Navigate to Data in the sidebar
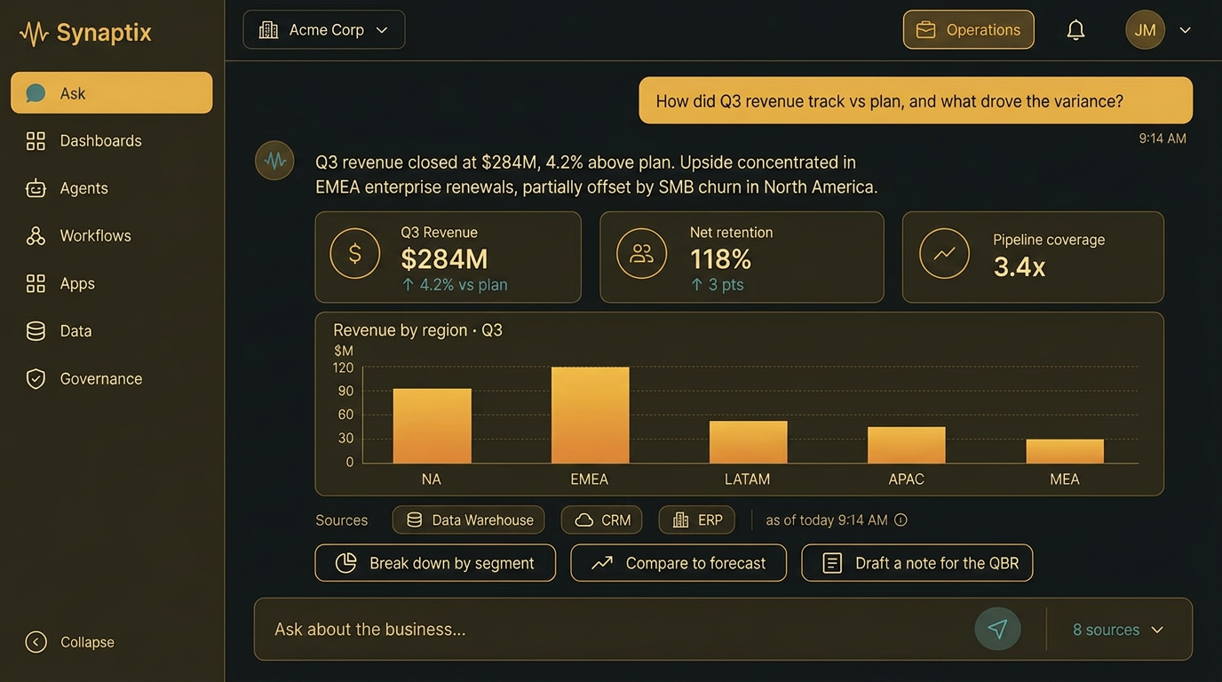 (x=111, y=330)
